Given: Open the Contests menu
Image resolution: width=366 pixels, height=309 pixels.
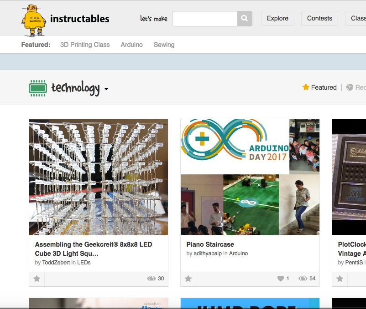Looking at the screenshot, I should coord(319,18).
